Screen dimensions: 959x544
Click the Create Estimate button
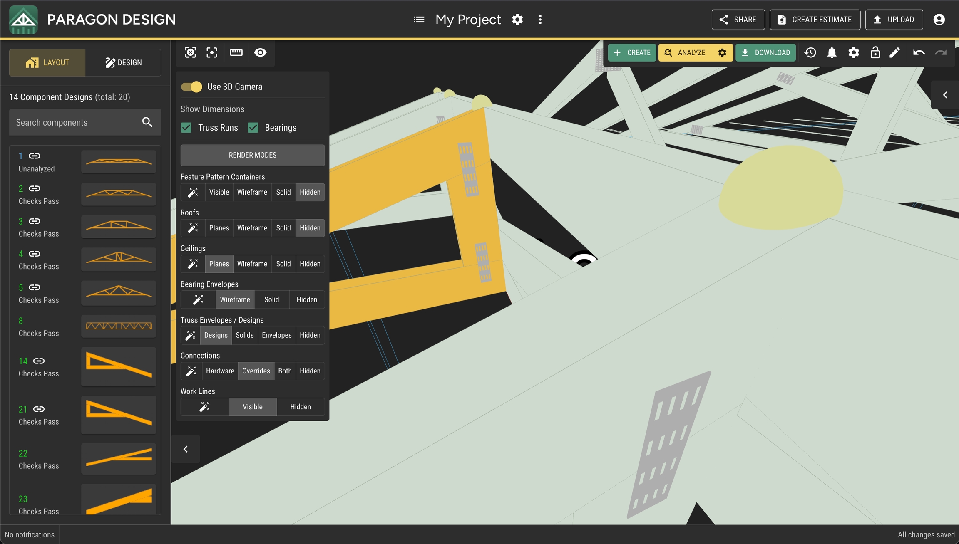click(x=815, y=20)
